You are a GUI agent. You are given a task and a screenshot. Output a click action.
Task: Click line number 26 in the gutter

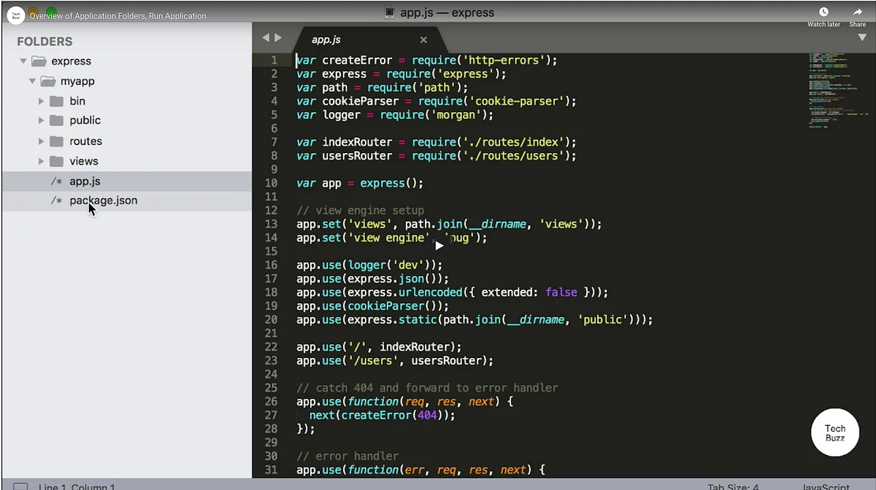[x=271, y=401]
